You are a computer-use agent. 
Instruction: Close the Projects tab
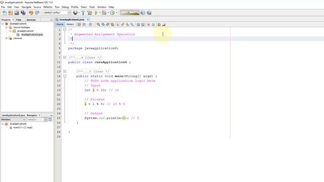pos(13,20)
